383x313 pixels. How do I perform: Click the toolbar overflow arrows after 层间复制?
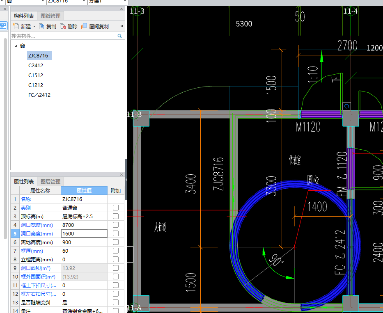tap(122, 26)
